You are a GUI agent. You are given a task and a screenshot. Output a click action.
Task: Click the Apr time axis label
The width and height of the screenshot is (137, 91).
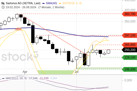coord(25,72)
